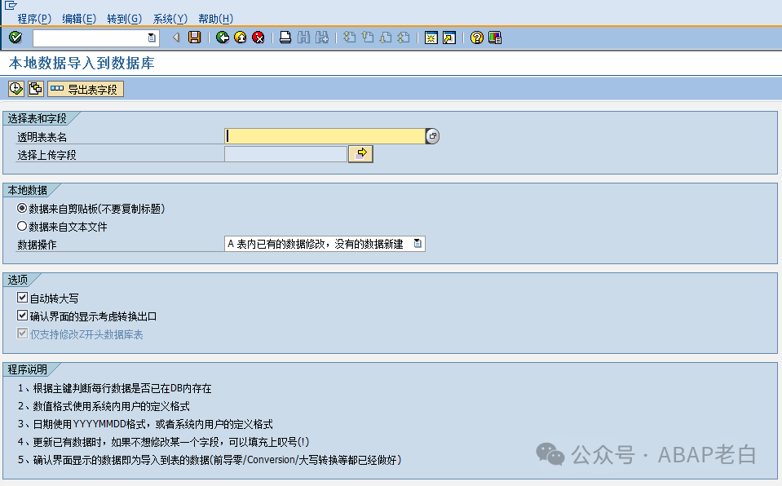
Task: Toggle 确认界面的显示考虑转换出口 checkbox
Action: (23, 316)
